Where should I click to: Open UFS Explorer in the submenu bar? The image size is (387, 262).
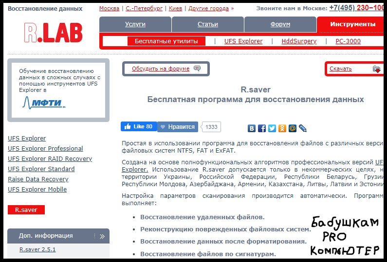tap(243, 41)
